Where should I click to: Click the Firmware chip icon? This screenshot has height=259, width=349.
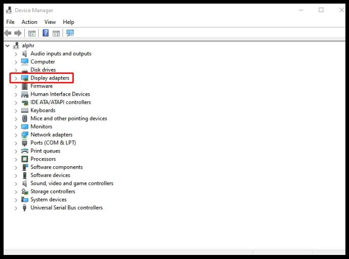tap(25, 86)
